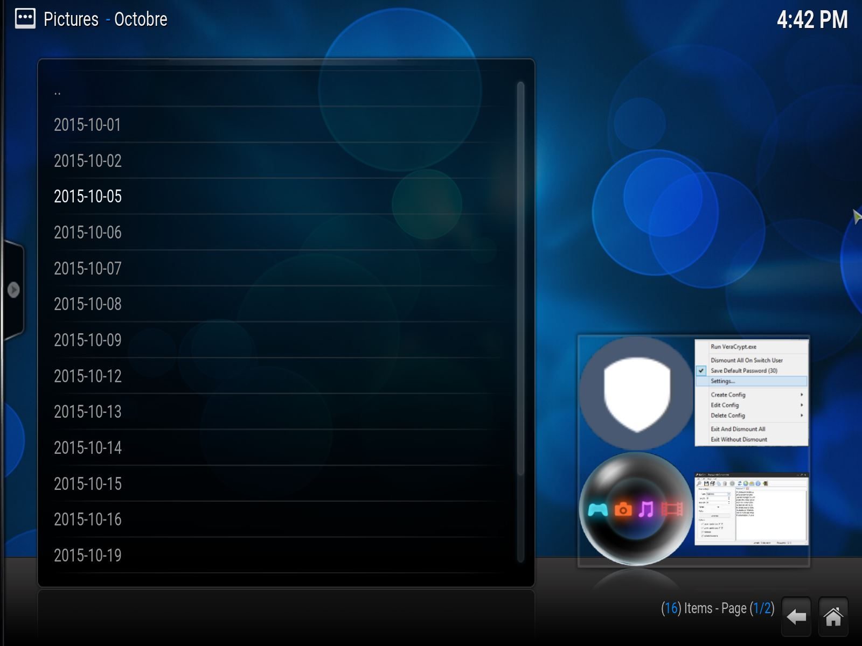Click the orange camera icon

623,509
